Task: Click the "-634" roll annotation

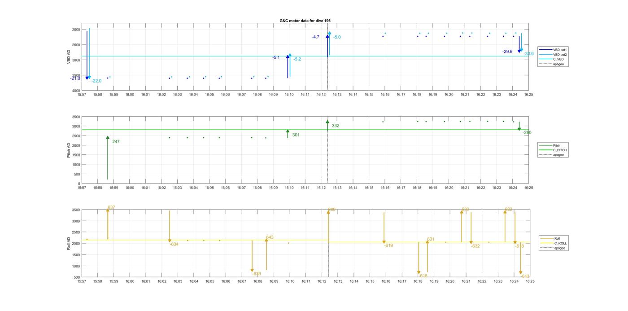Action: click(174, 244)
